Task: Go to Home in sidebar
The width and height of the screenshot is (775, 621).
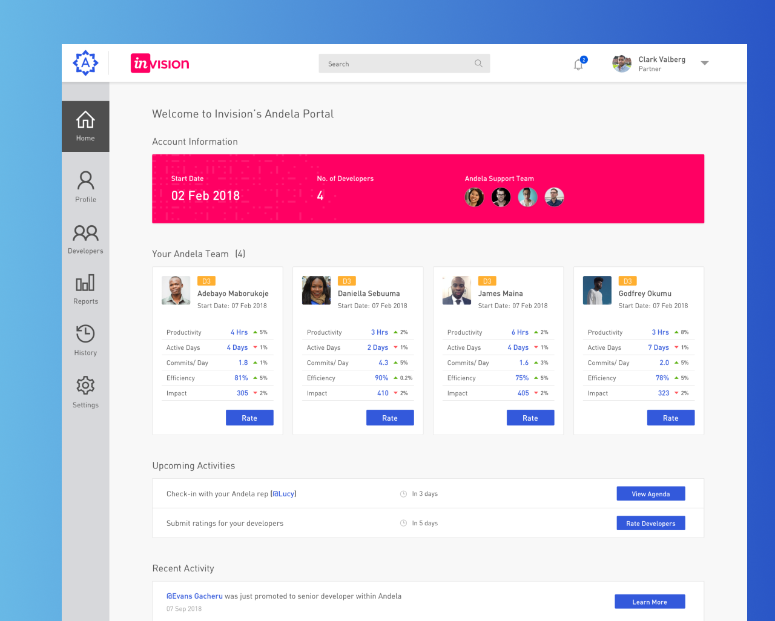Action: pos(85,126)
